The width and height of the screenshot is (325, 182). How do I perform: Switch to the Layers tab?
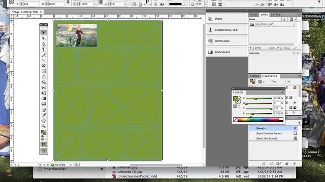(x=275, y=15)
